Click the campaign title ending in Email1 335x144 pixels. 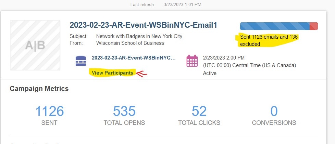click(143, 25)
